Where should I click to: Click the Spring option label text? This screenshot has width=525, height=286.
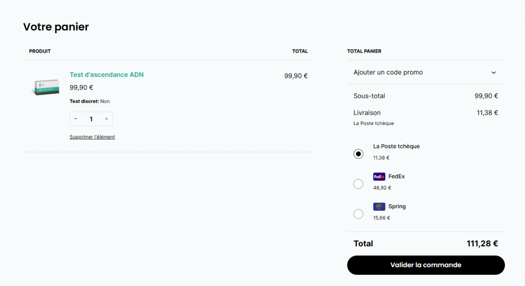coord(397,207)
